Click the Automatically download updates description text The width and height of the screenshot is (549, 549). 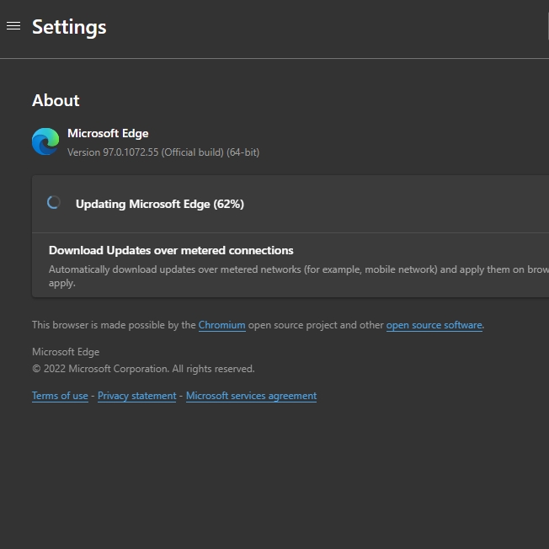[299, 276]
